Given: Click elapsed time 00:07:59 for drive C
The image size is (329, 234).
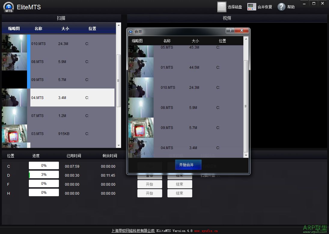Looking at the screenshot, I should tap(72, 166).
